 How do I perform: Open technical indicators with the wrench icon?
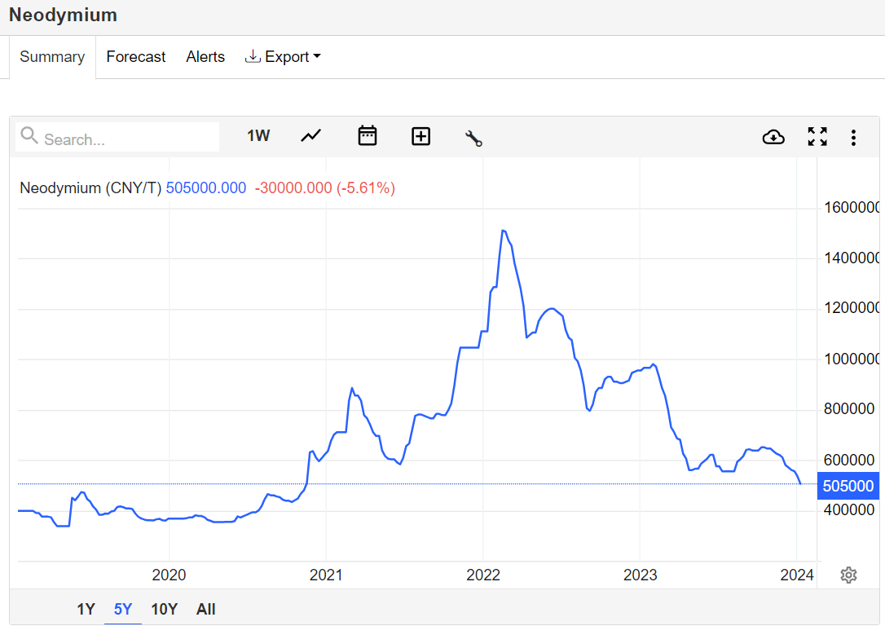point(473,138)
